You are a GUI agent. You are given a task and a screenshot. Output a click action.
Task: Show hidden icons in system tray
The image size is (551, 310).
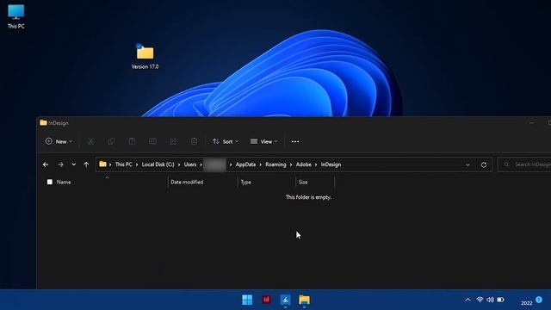click(467, 300)
